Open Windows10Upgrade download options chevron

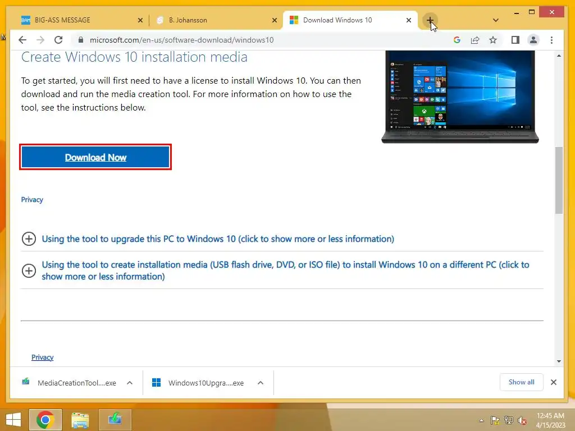[261, 383]
